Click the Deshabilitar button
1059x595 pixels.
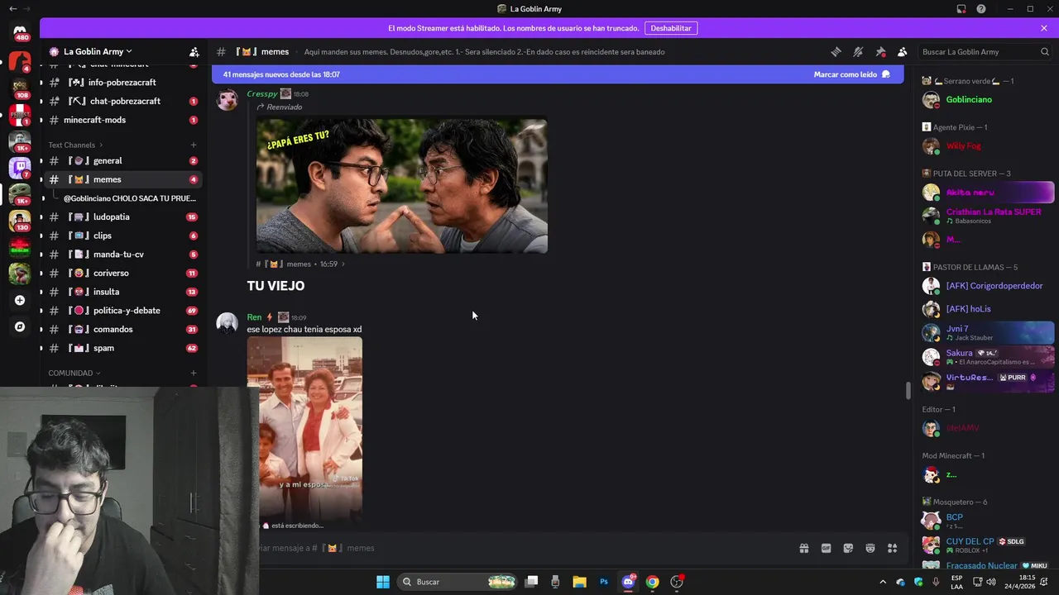coord(671,28)
